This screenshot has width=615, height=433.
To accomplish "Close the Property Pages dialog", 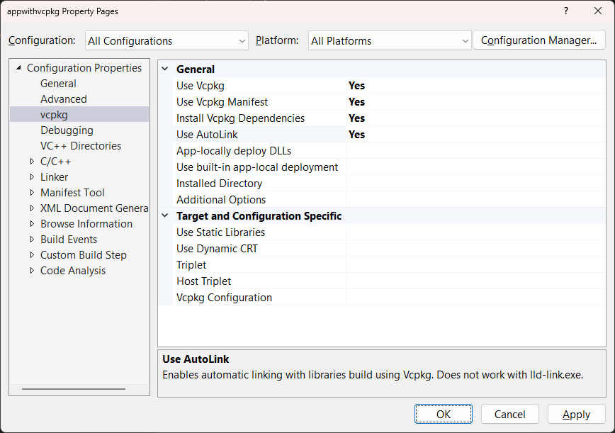I will (598, 11).
